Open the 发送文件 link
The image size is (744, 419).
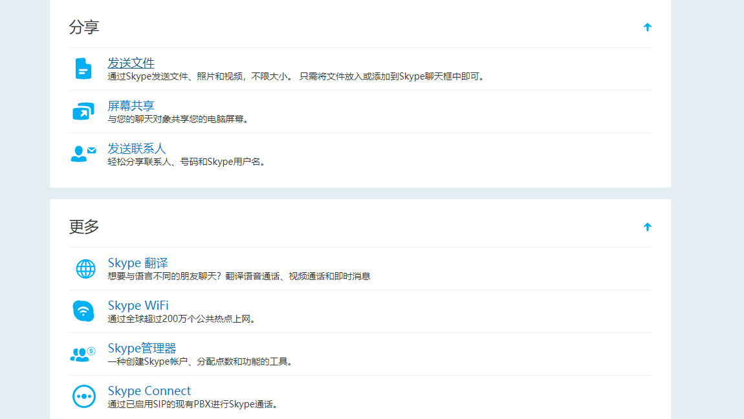tap(131, 63)
